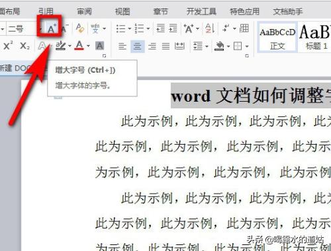This screenshot has height=251, width=331.
Task: Click the phonetic guide wén icon
Action: click(x=95, y=28)
